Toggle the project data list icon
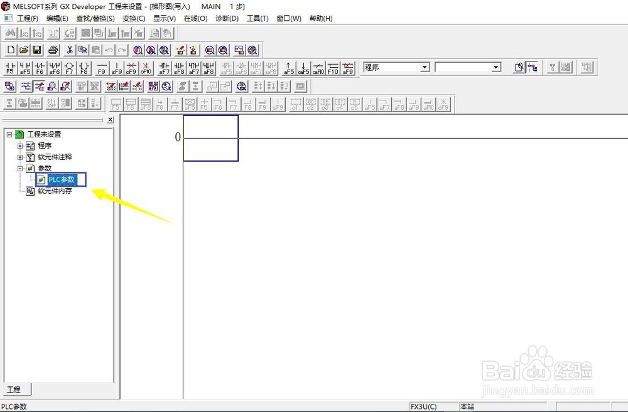Viewport: 628px width, 412px height. click(x=533, y=67)
